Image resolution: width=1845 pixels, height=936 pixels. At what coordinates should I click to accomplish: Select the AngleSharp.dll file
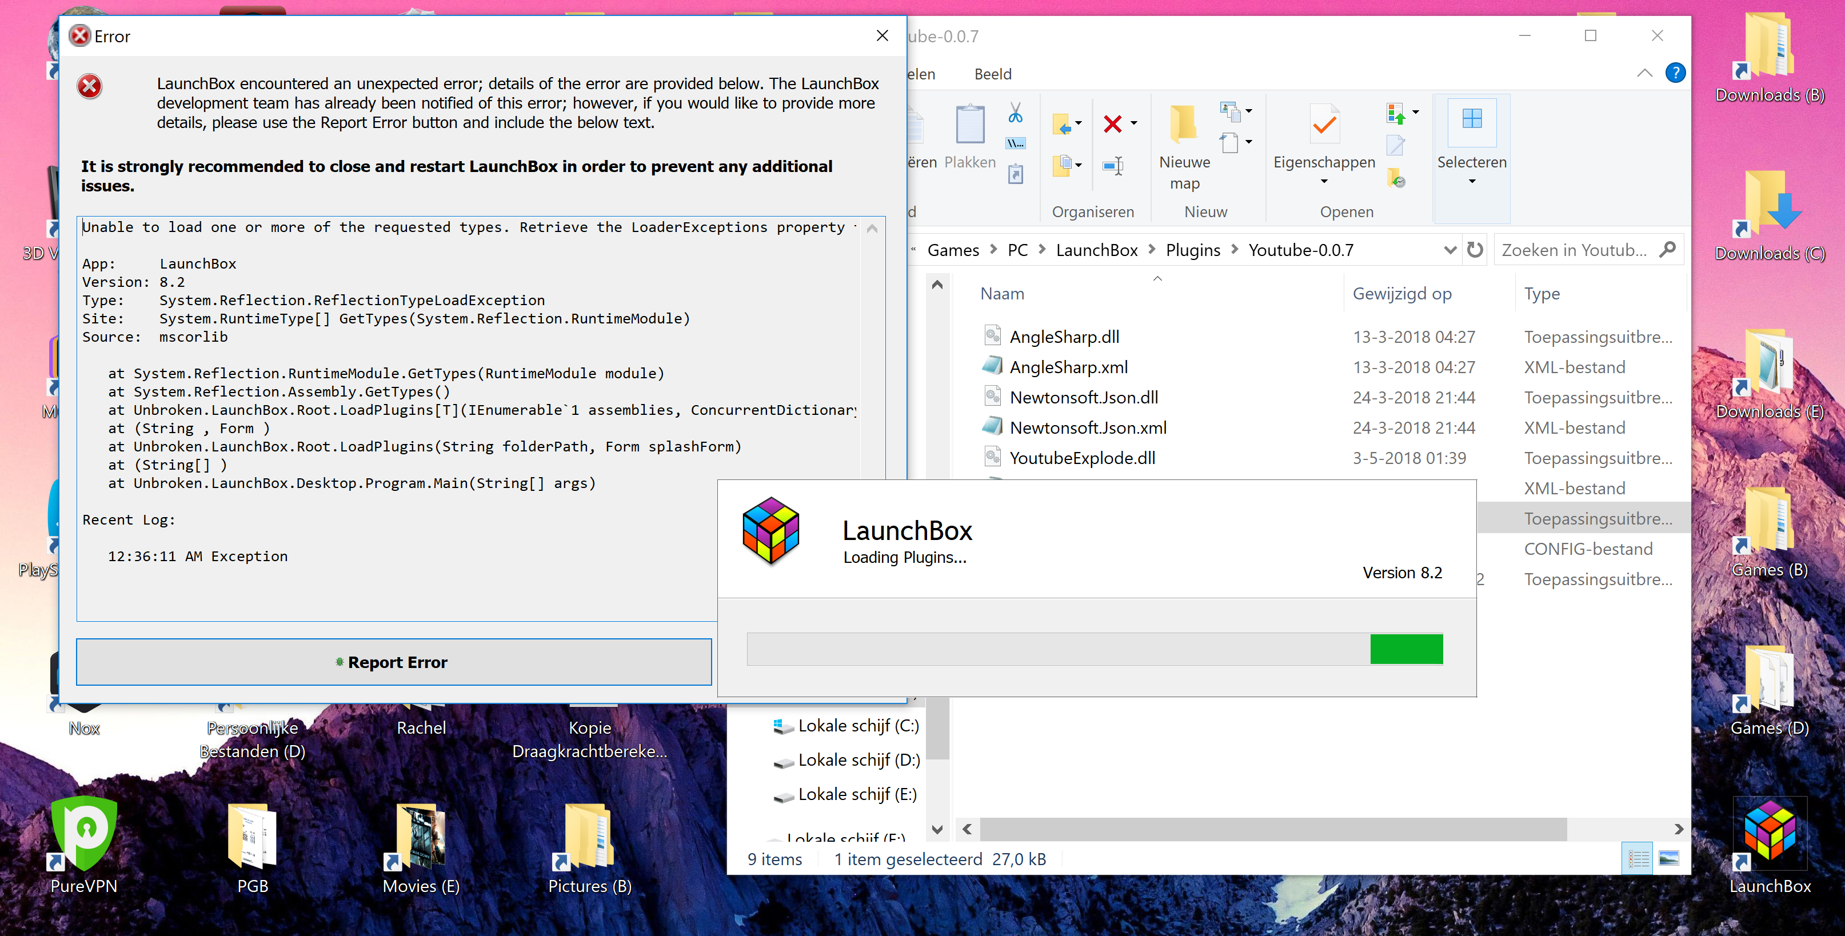click(1064, 337)
